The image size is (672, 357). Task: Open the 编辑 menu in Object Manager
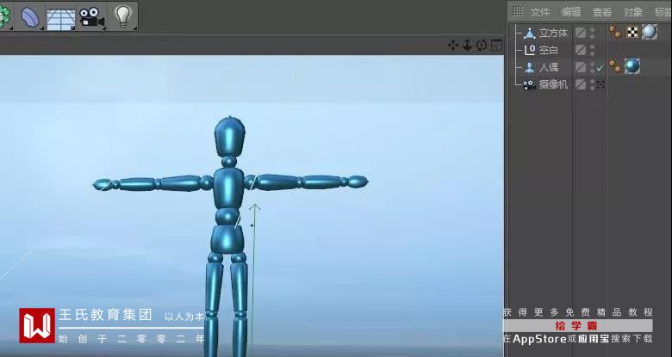click(571, 12)
